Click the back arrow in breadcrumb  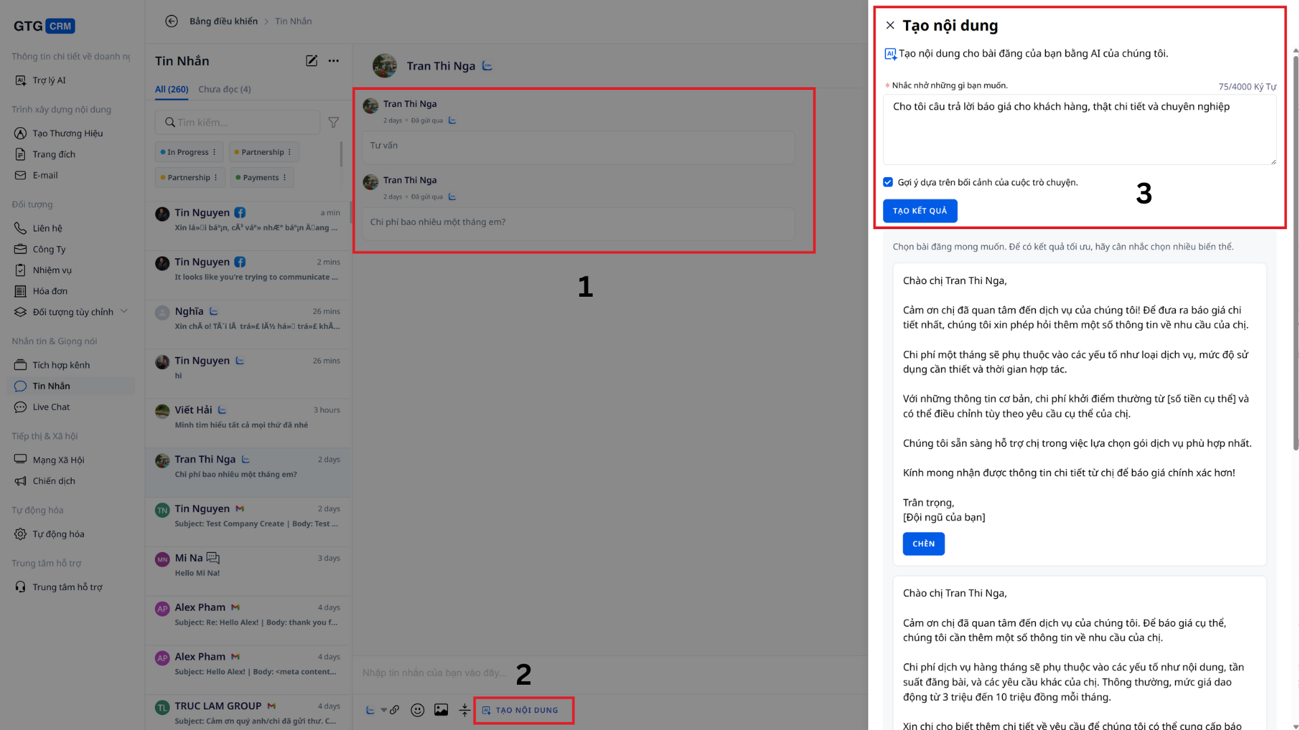172,21
